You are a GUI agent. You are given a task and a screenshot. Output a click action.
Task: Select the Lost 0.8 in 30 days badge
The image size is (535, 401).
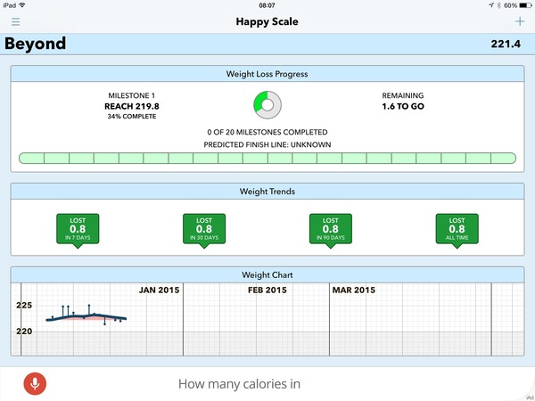point(204,229)
